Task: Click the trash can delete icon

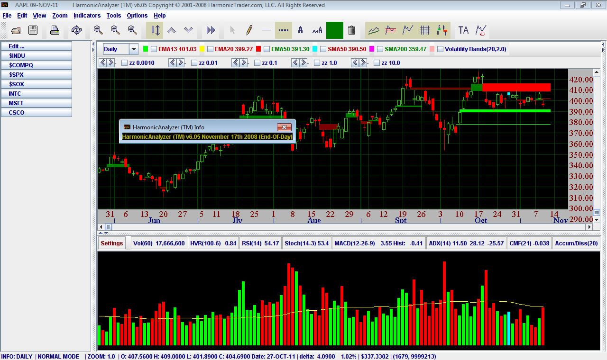Action: [351, 30]
